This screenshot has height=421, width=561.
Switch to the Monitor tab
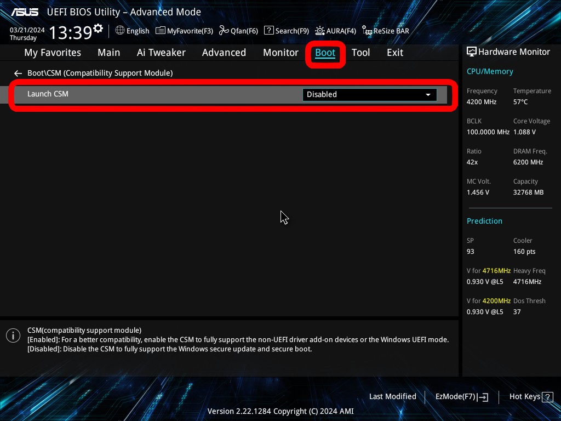point(281,53)
